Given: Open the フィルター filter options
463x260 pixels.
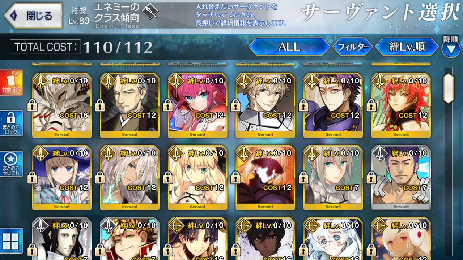Looking at the screenshot, I should (x=352, y=47).
